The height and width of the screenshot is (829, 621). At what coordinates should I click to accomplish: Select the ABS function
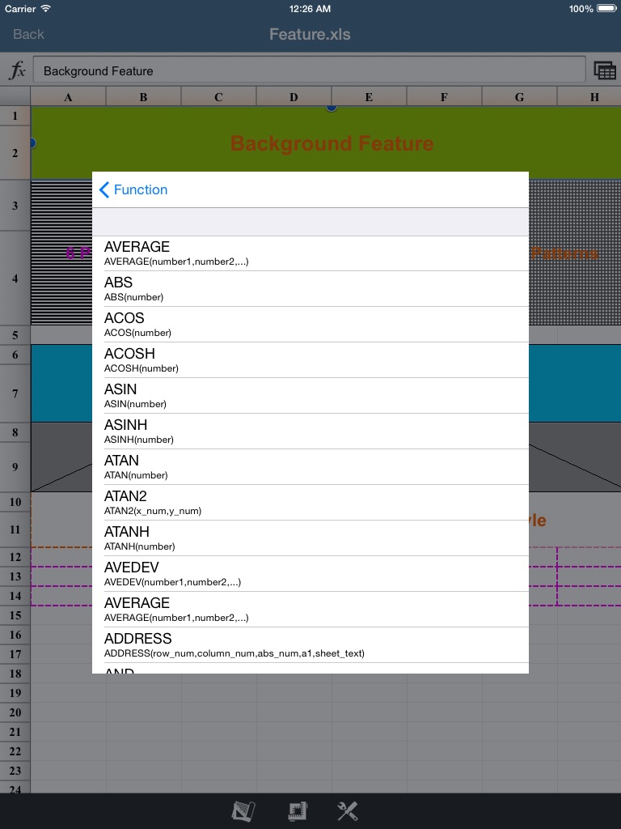coord(310,289)
